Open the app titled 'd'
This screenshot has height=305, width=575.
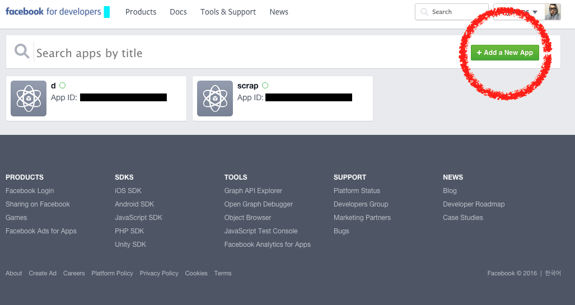click(x=53, y=86)
